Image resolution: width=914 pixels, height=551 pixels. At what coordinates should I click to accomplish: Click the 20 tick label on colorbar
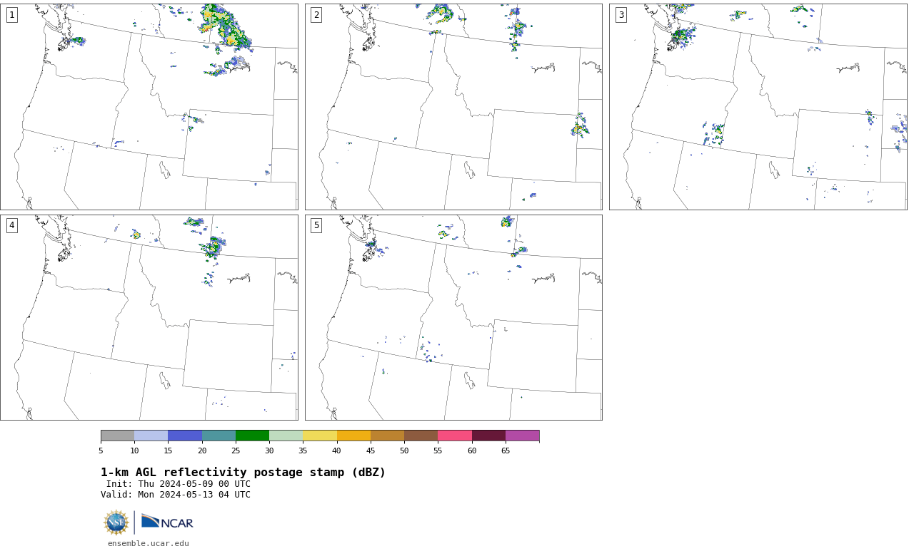tap(202, 450)
